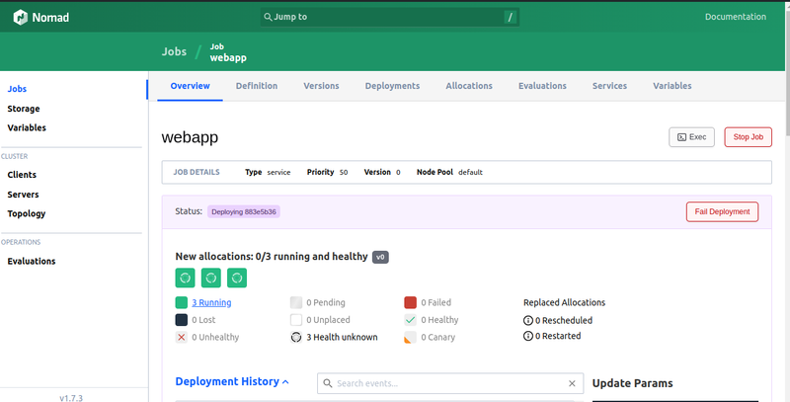Click the info icon beside 0 Restarted
This screenshot has height=402, width=790.
[x=528, y=336]
